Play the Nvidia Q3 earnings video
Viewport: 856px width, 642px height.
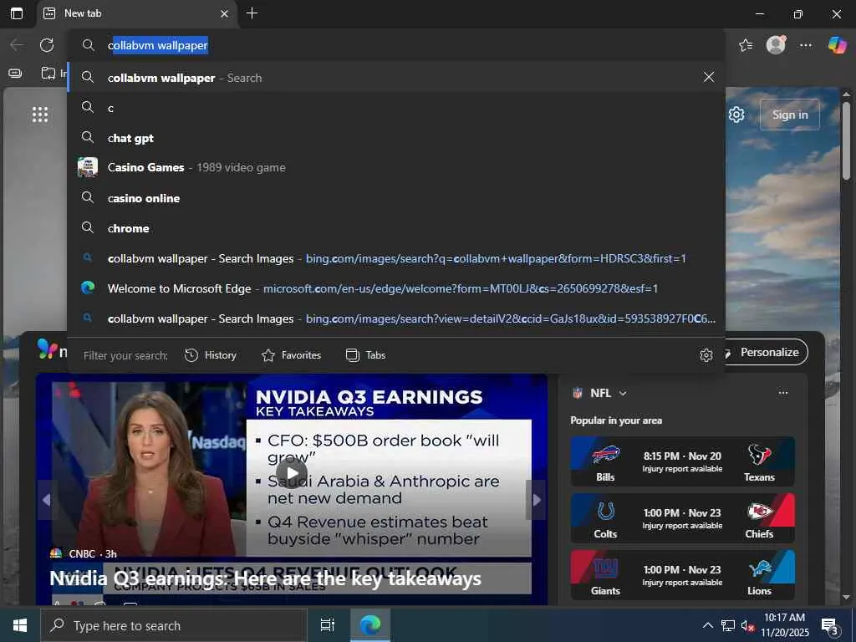(292, 473)
